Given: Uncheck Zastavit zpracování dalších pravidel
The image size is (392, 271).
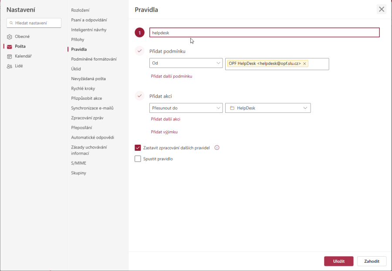Looking at the screenshot, I should point(138,148).
